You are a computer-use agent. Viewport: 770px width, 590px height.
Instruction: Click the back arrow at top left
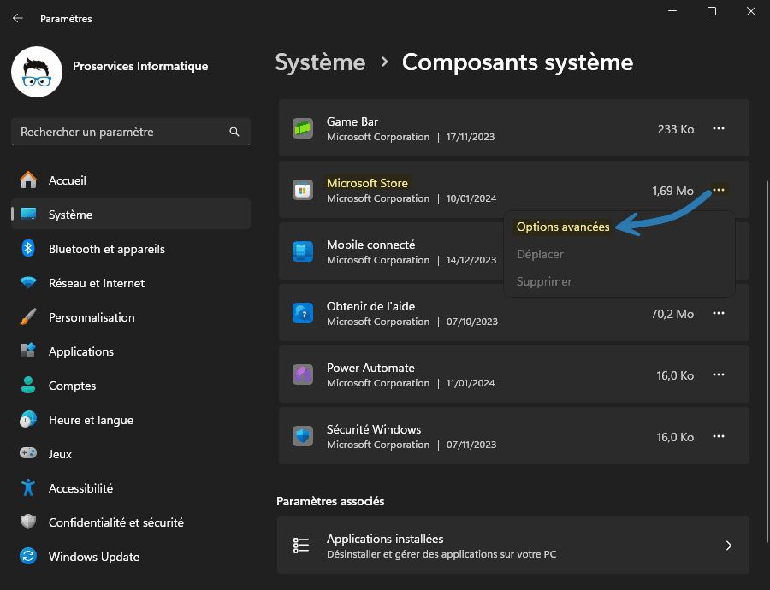tap(17, 18)
